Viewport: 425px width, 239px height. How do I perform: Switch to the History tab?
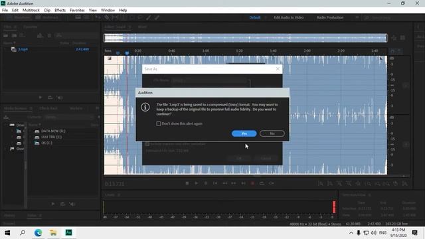point(9,215)
